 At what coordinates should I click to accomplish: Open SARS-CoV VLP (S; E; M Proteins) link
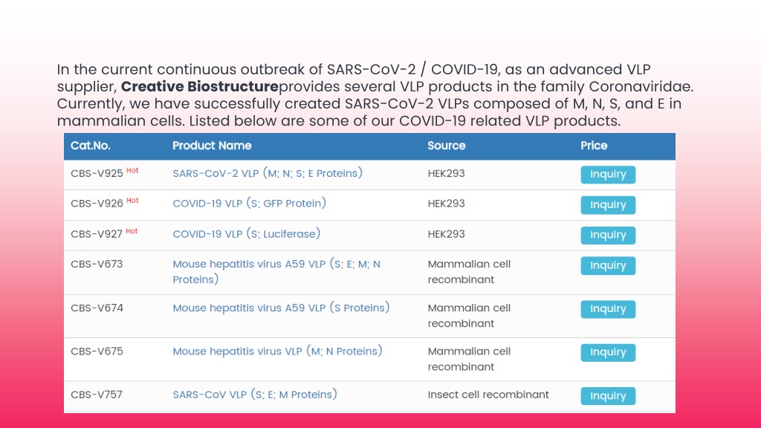[x=255, y=395]
